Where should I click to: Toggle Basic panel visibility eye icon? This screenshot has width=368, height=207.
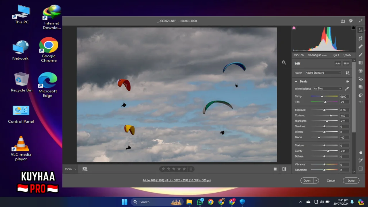pos(347,82)
